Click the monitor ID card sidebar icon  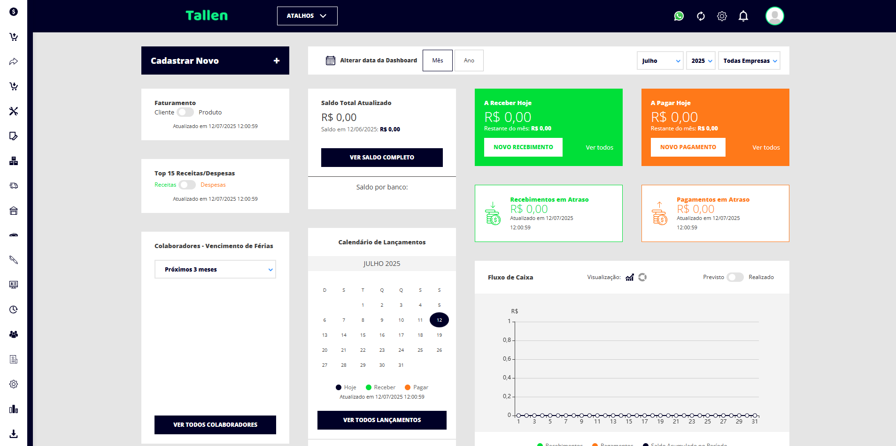pyautogui.click(x=14, y=285)
